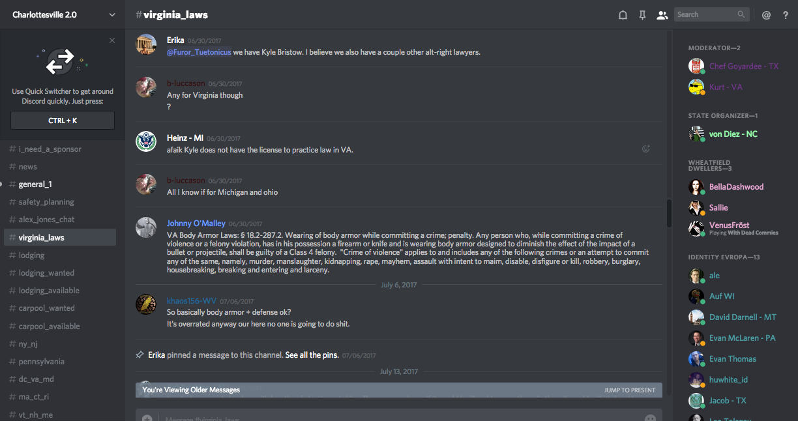Expand the Charlottesville 2.0 server dropdown
Image resolution: width=798 pixels, height=421 pixels.
tap(112, 15)
